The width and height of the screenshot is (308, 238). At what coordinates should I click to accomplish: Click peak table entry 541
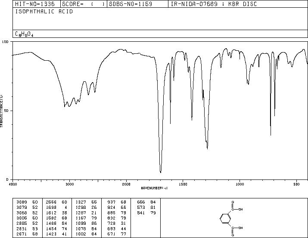tap(141, 213)
